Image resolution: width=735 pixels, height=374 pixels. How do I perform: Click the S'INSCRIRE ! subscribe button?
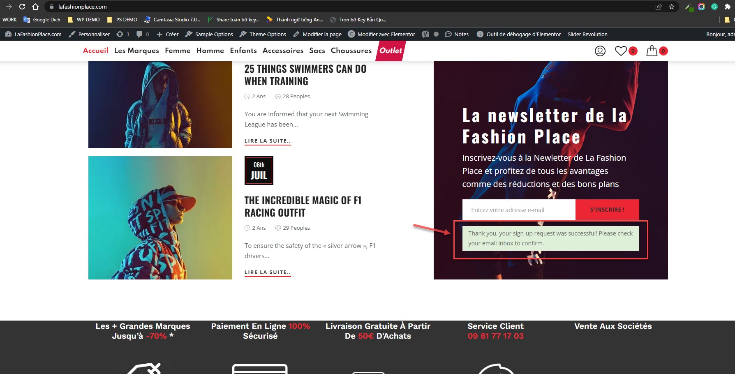click(607, 210)
